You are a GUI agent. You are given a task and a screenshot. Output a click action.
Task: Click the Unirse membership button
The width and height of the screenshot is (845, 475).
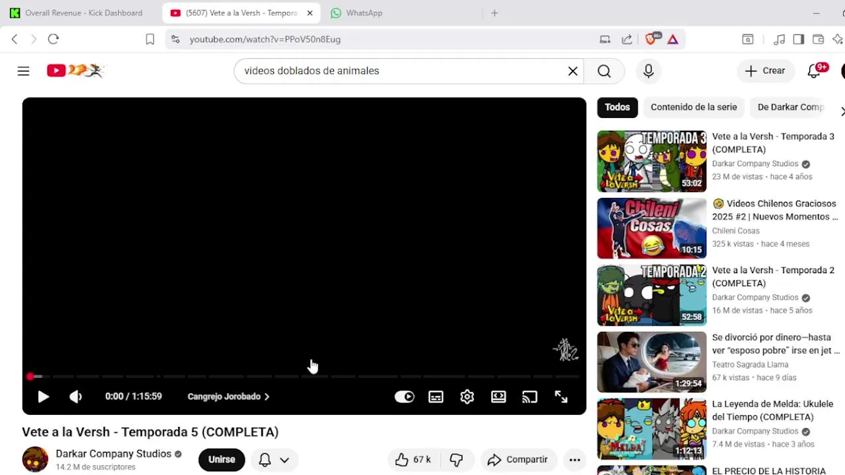pyautogui.click(x=222, y=460)
